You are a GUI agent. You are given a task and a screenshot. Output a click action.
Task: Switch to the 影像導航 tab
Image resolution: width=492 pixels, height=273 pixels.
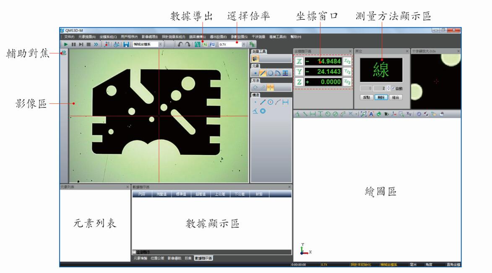pyautogui.click(x=174, y=258)
